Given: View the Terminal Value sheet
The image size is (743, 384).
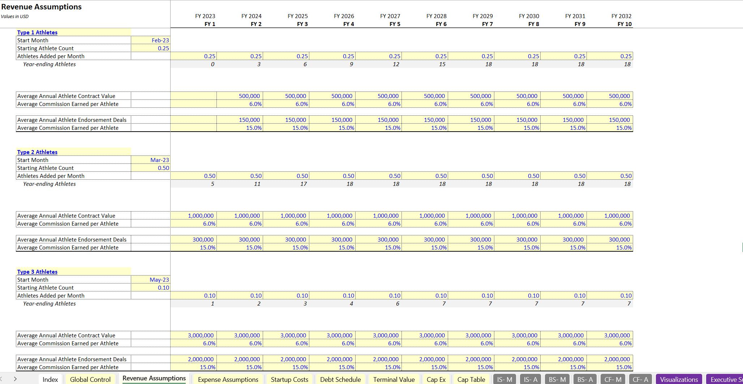Looking at the screenshot, I should 394,379.
